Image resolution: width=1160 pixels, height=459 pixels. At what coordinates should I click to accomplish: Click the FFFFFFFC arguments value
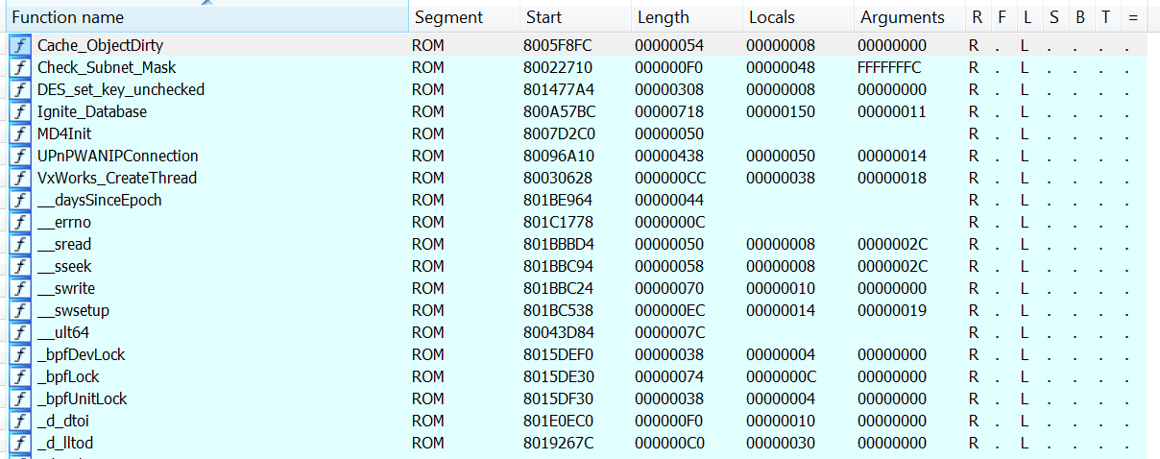tap(889, 67)
